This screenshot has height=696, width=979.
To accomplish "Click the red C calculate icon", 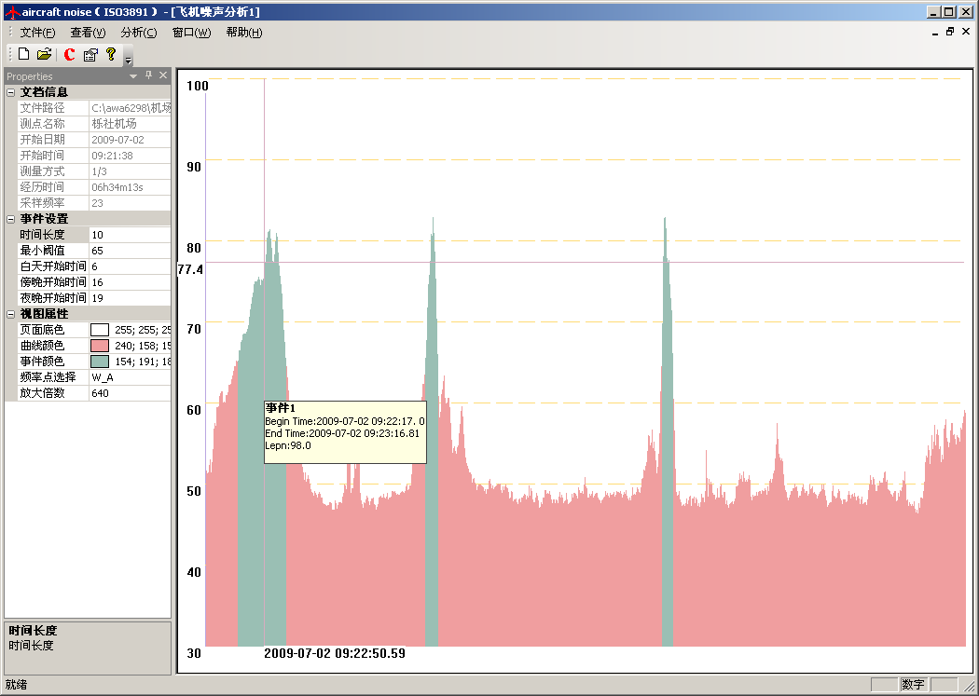I will 69,55.
